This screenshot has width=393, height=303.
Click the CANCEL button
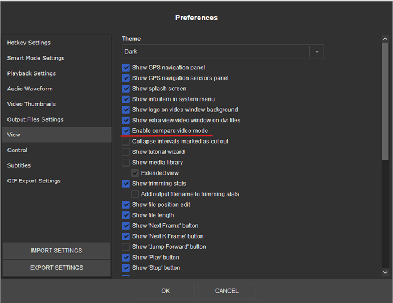[x=227, y=291]
